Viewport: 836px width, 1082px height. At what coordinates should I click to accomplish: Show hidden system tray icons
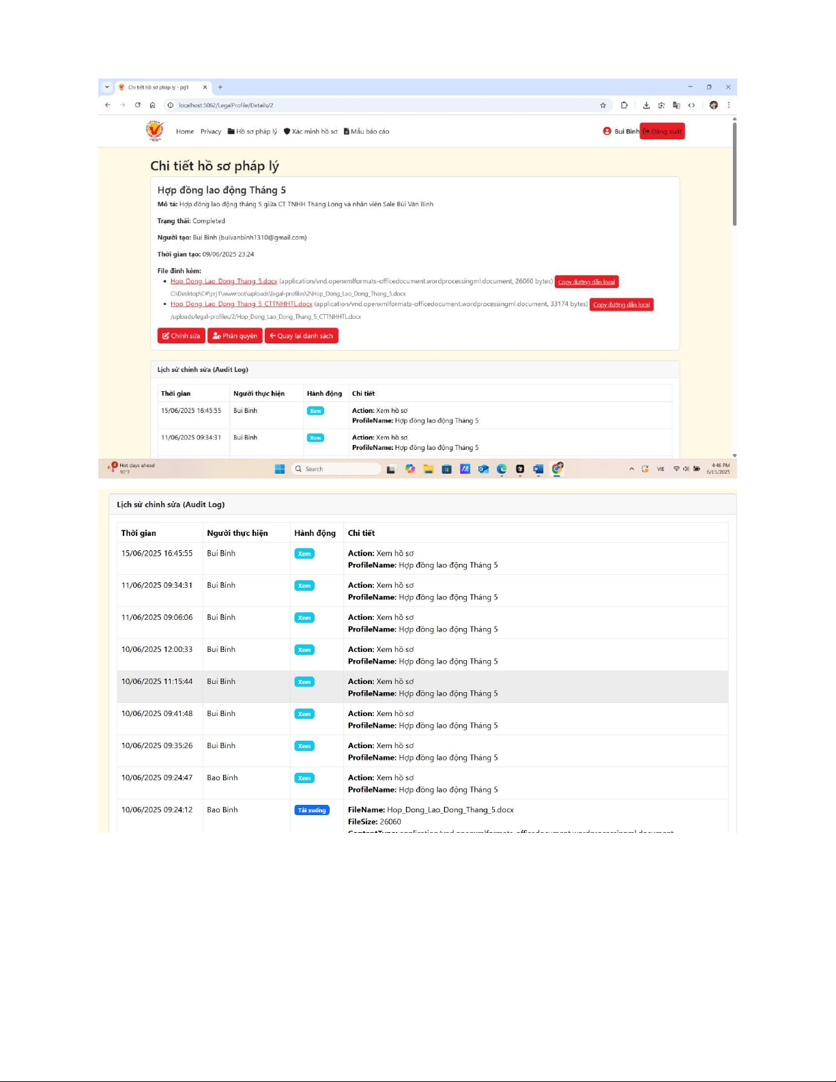coord(631,469)
